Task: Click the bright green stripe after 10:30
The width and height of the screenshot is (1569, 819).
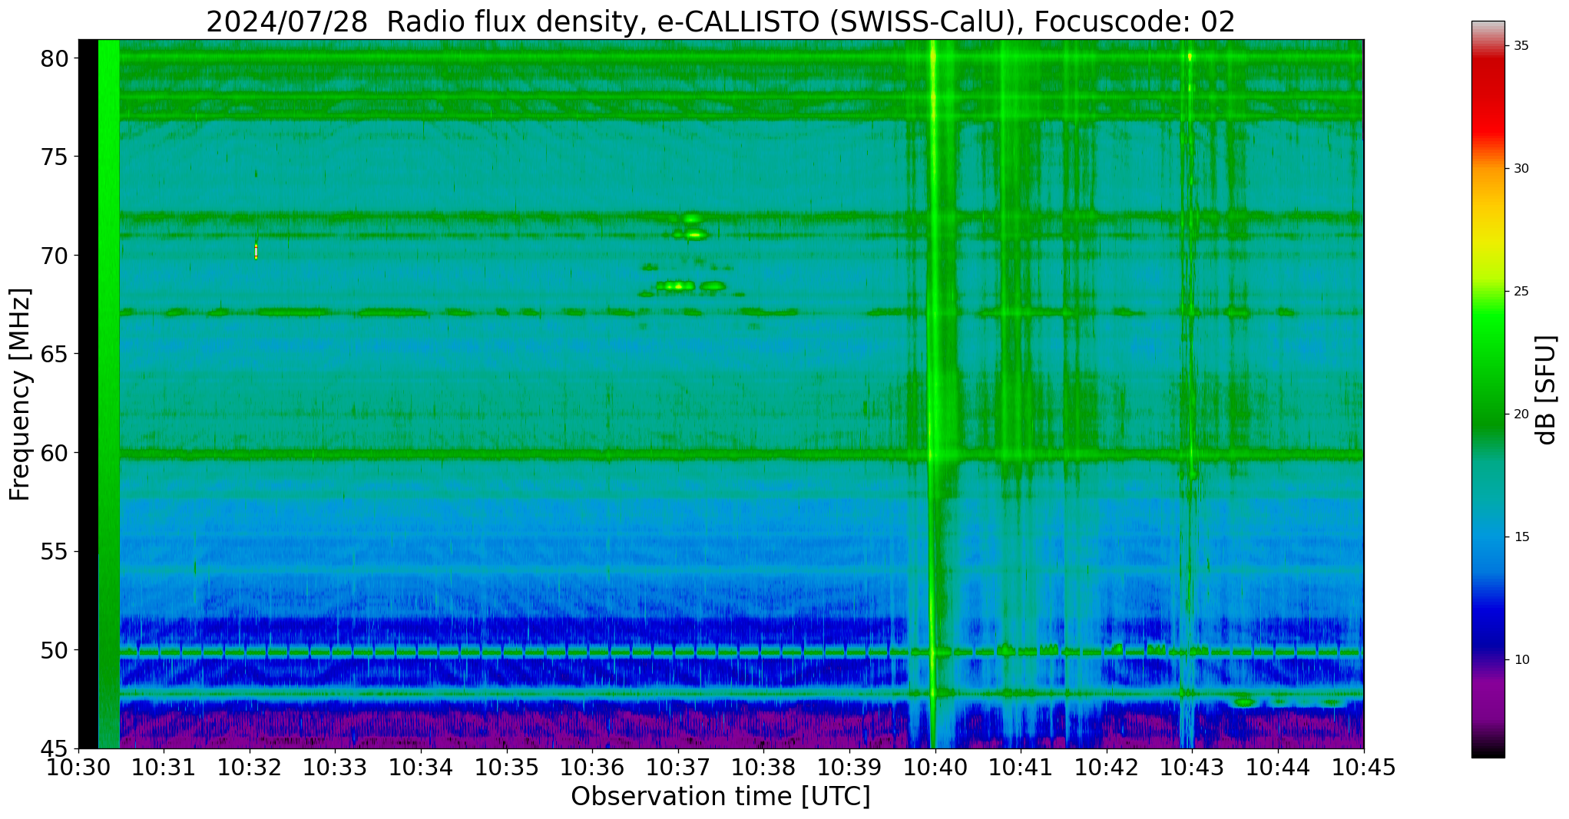Action: [109, 393]
